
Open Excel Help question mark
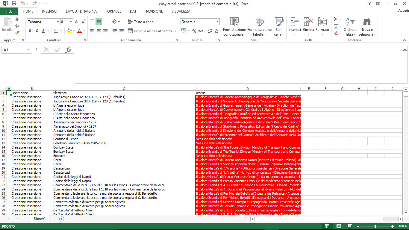[370, 4]
